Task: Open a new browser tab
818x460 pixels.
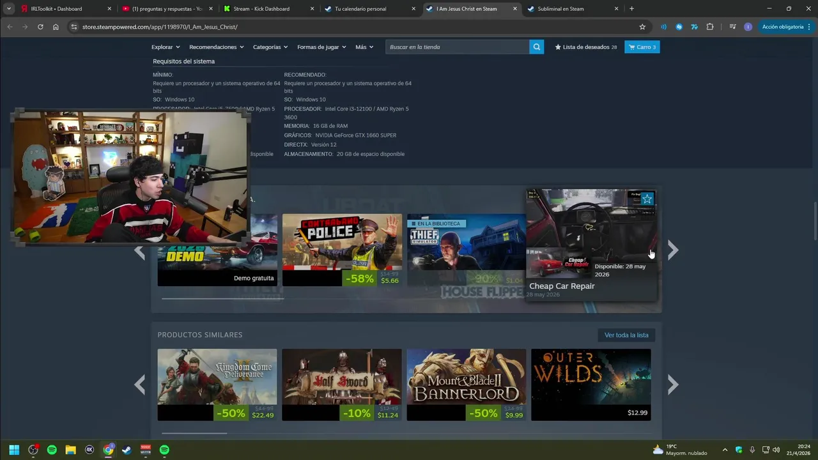Action: [631, 9]
